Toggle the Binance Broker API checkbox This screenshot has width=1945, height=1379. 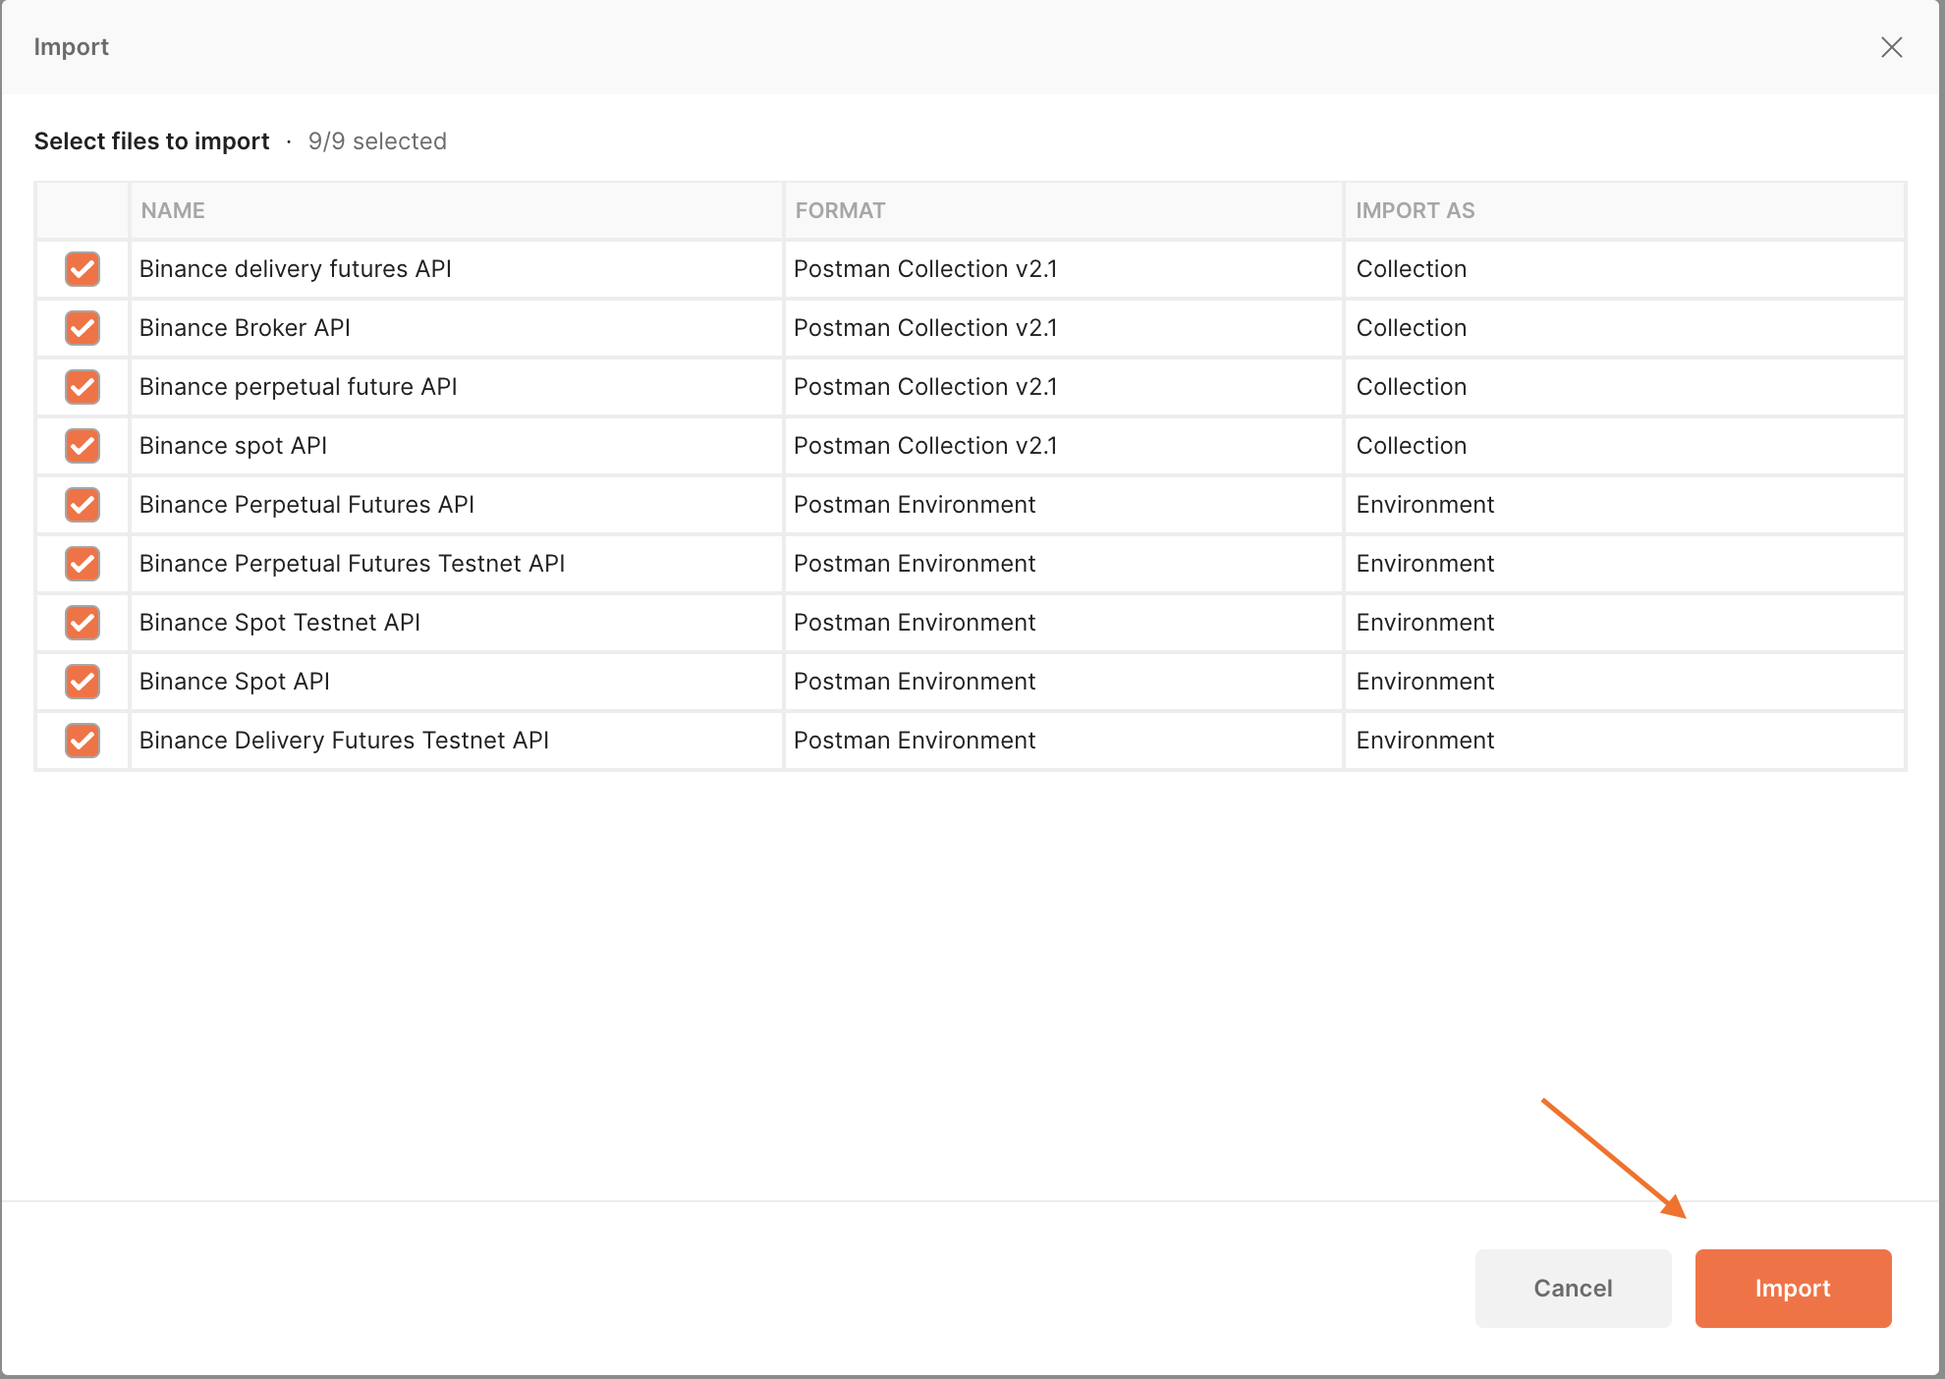click(x=83, y=327)
